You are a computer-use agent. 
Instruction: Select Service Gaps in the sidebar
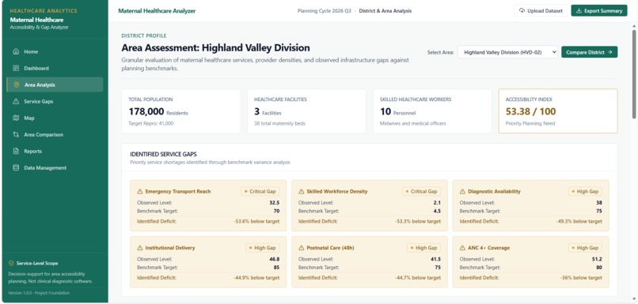[55, 102]
